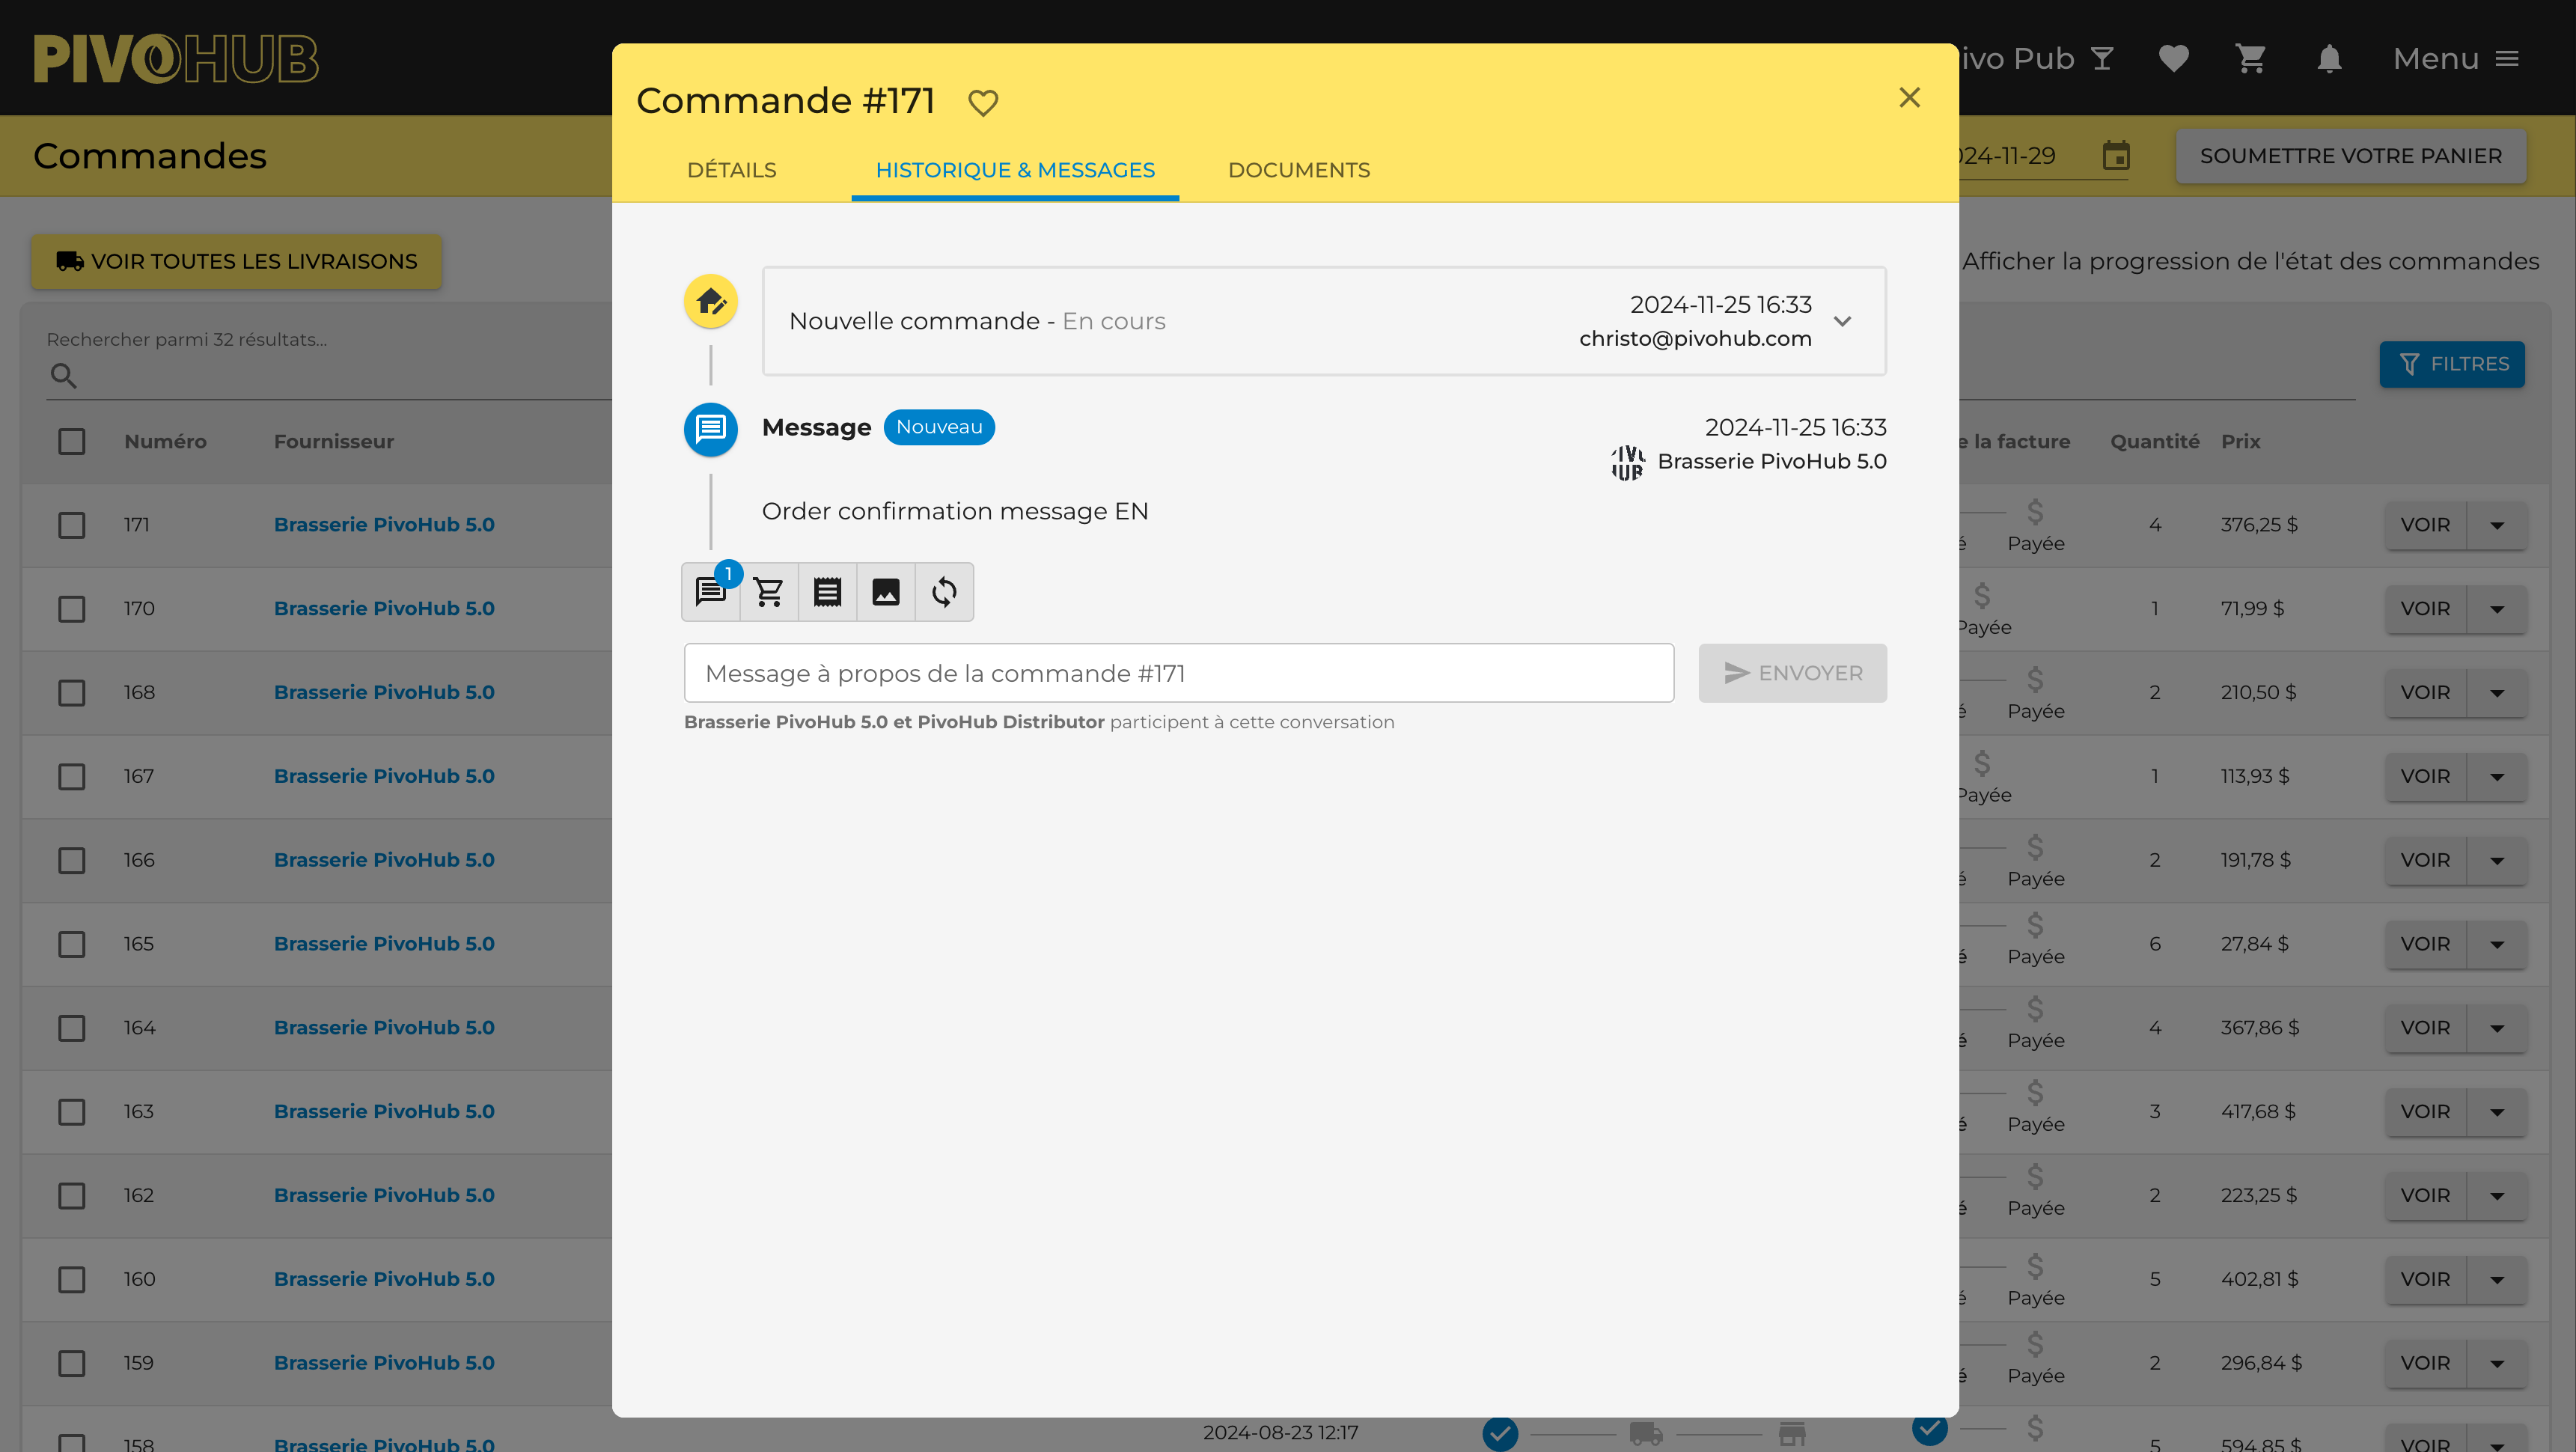Sort by the Quantité column header
2576x1452 pixels.
[2154, 441]
